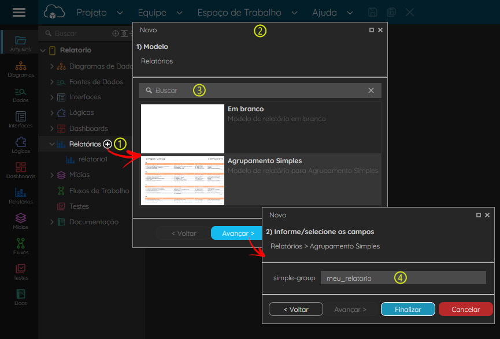Click Voltar in the campos dialog
Image resolution: width=500 pixels, height=339 pixels.
(296, 309)
